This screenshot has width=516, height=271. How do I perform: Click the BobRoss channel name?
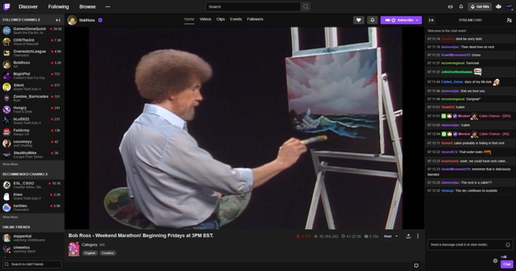[87, 20]
